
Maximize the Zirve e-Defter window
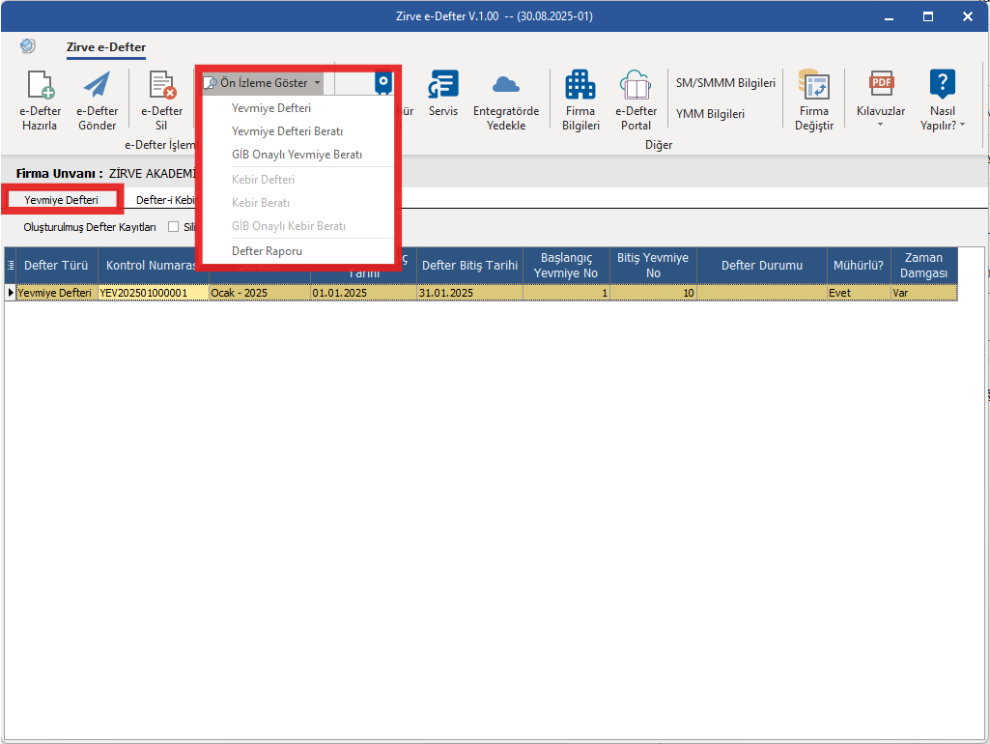pyautogui.click(x=928, y=17)
